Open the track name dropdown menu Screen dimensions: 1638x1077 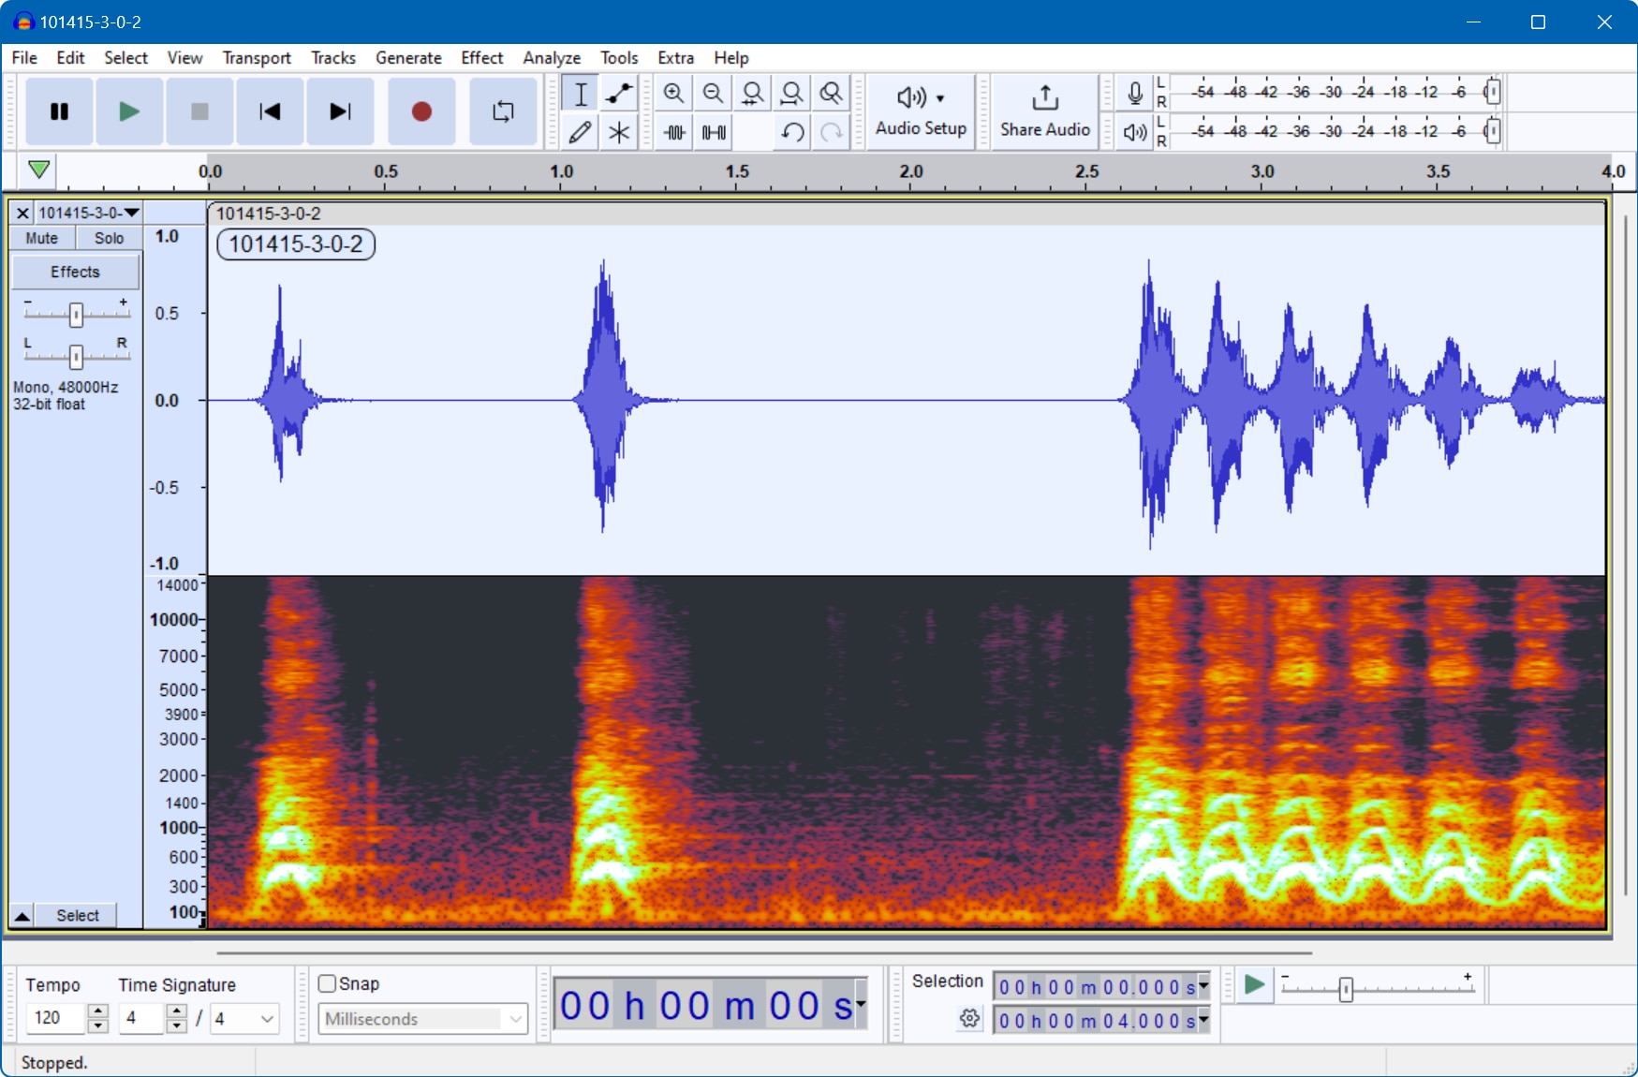point(89,214)
